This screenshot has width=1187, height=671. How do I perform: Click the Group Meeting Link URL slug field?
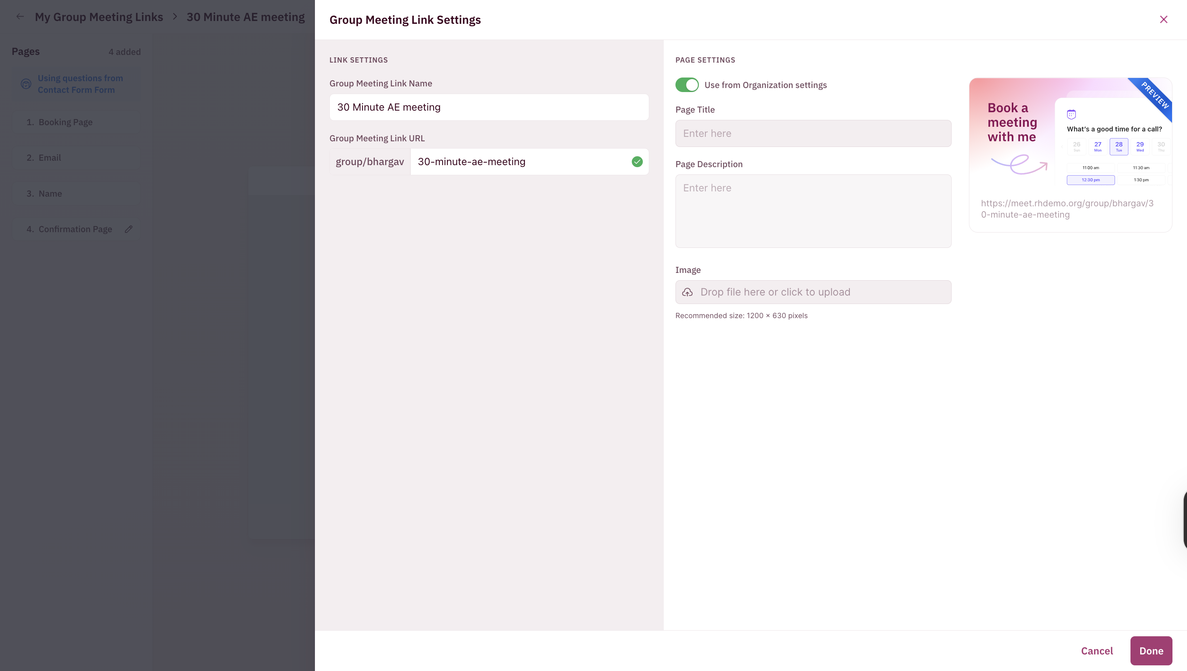pyautogui.click(x=521, y=162)
